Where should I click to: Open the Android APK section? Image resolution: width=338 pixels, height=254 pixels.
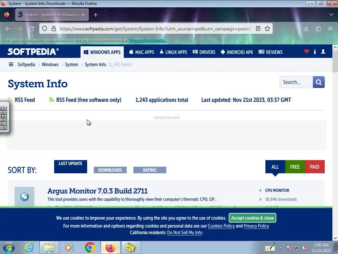click(x=237, y=52)
